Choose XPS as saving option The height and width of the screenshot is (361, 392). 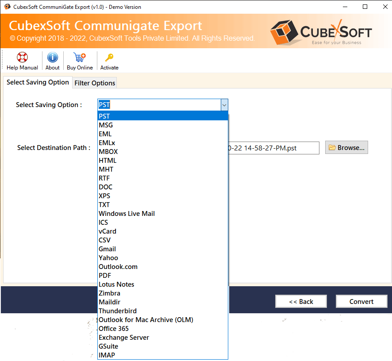(163, 196)
